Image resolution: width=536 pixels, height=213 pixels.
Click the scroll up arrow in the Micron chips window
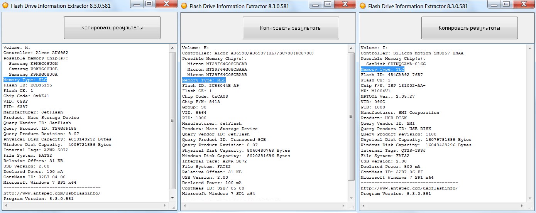[351, 48]
